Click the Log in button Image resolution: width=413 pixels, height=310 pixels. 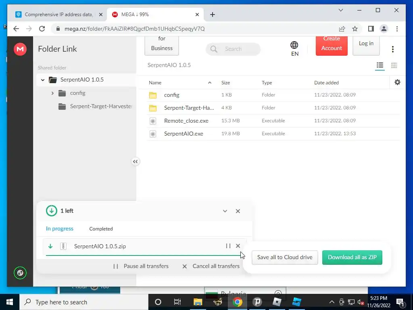(x=366, y=46)
